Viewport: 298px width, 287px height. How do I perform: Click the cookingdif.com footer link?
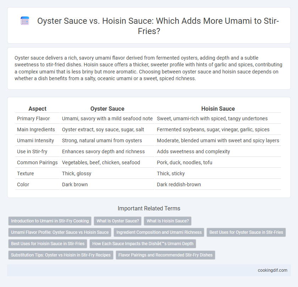click(x=272, y=270)
